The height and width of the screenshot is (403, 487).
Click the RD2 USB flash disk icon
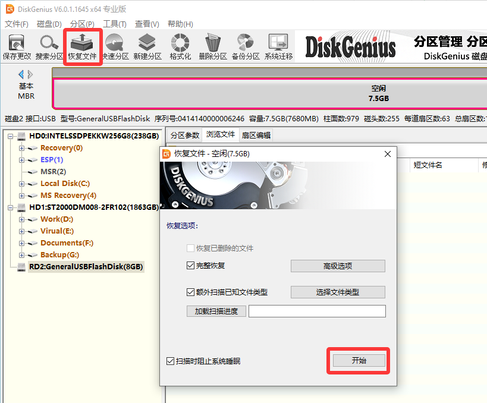(21, 267)
